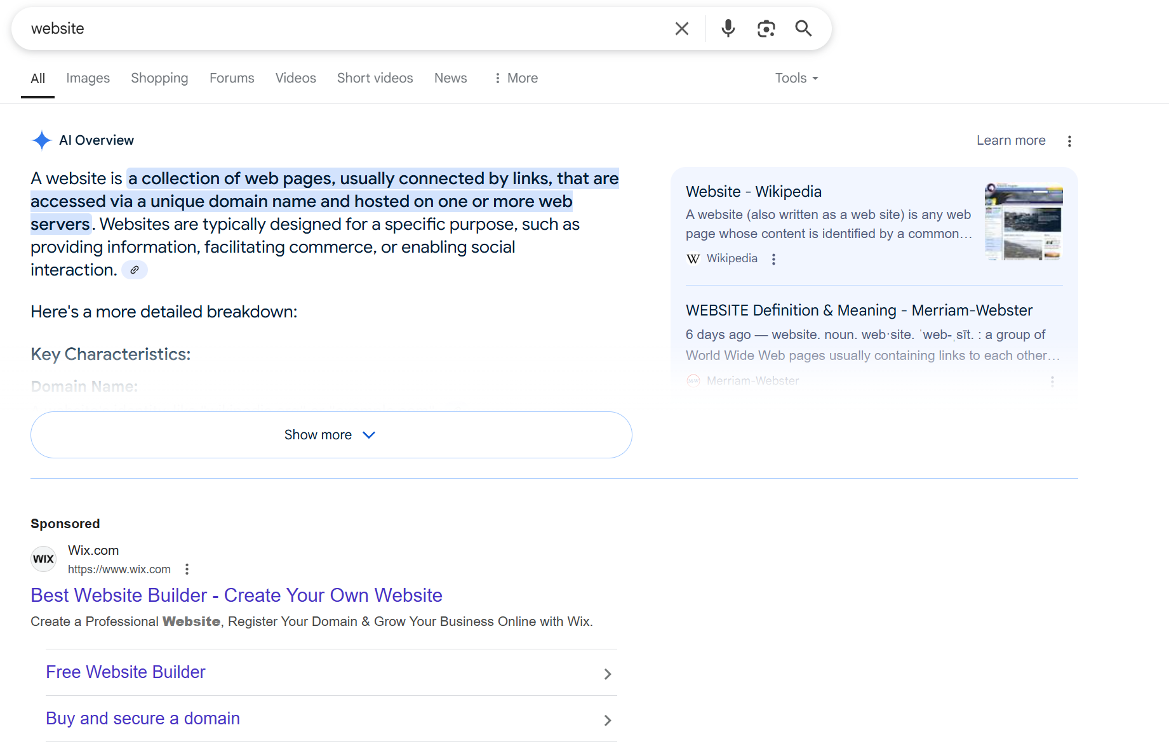The image size is (1169, 751).
Task: Open the Merriam-Webster source icon
Action: (693, 380)
